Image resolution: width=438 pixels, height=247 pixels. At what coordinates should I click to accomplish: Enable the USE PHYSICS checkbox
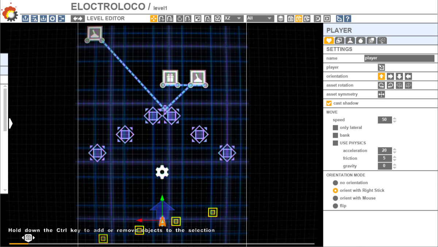[335, 143]
